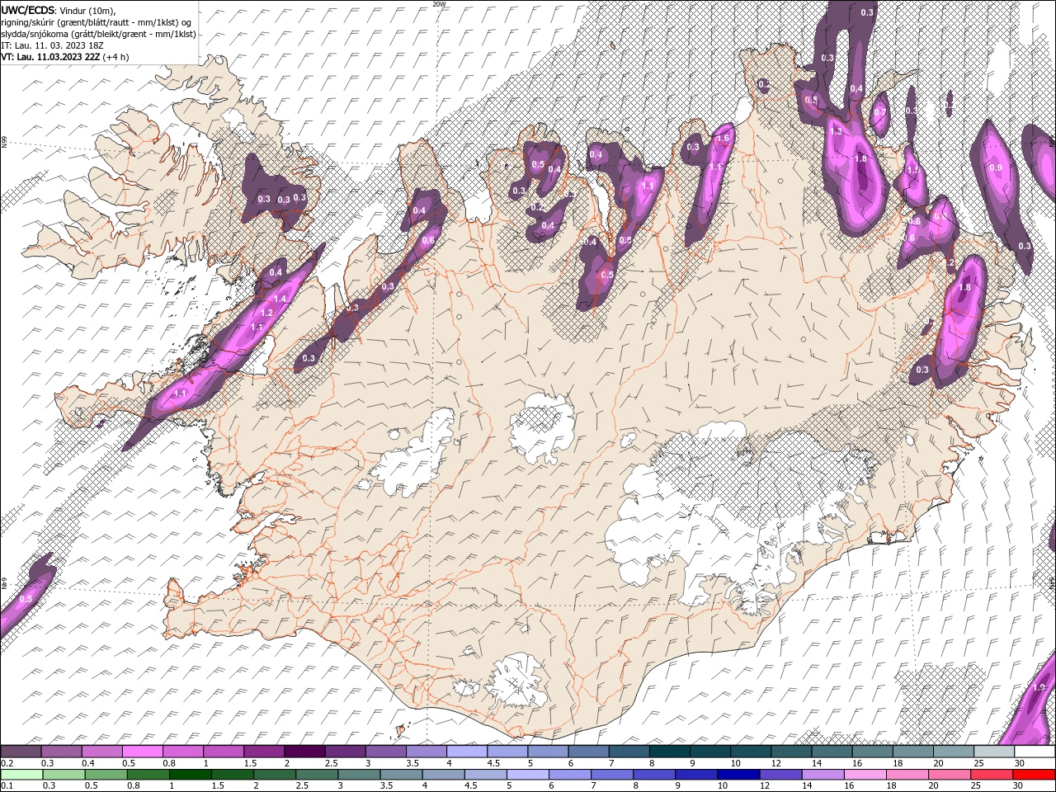
Task: Click the 0.9 value off the northeast coast
Action: tap(996, 167)
